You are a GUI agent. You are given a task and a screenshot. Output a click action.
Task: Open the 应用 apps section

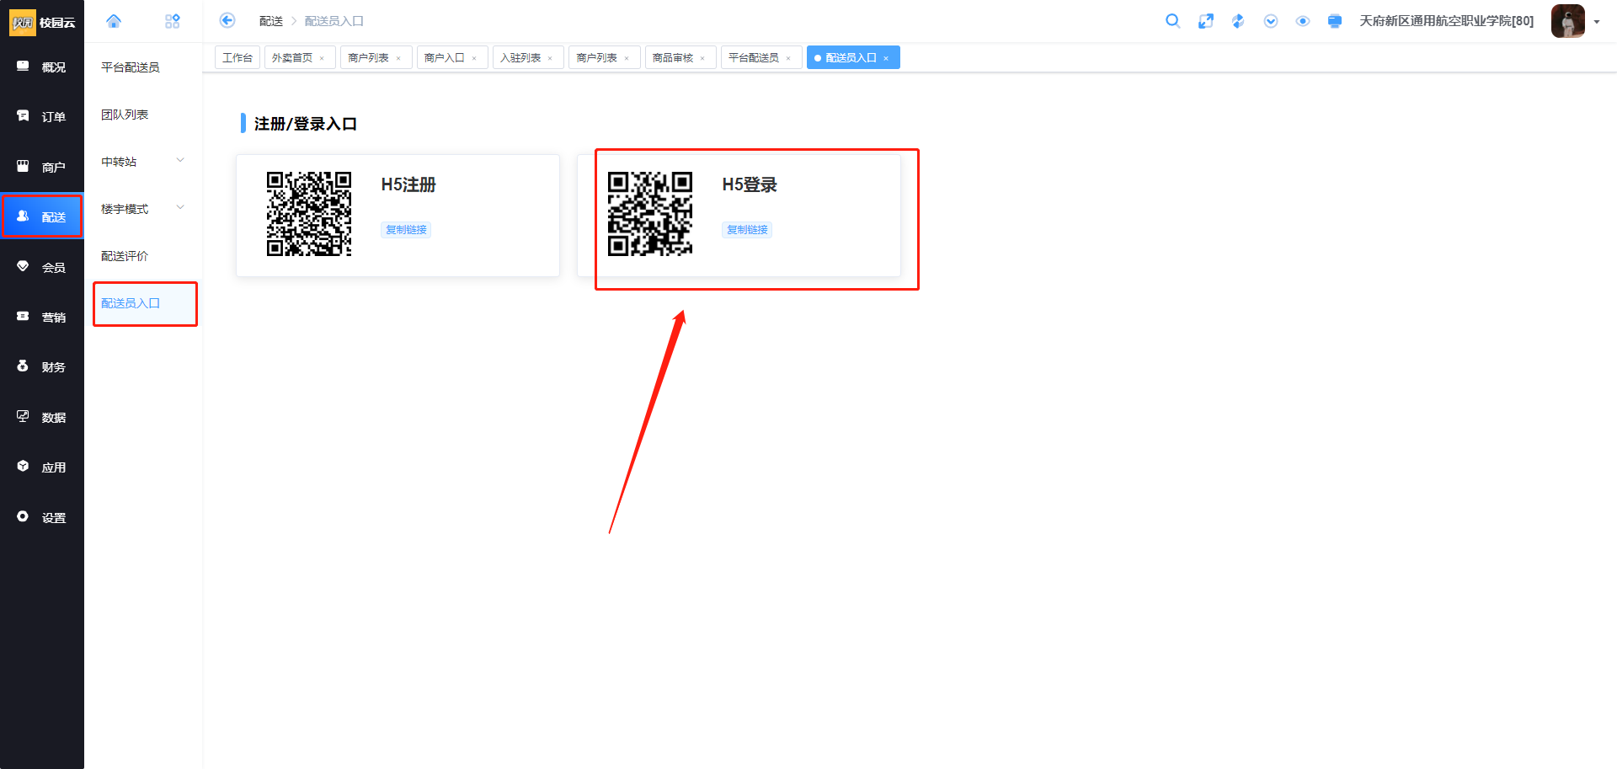click(42, 467)
